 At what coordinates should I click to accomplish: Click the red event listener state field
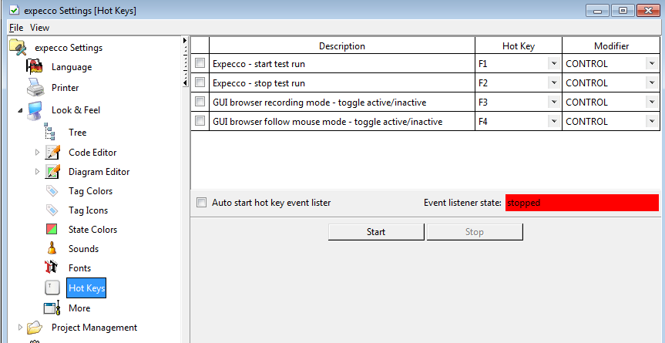tap(582, 203)
